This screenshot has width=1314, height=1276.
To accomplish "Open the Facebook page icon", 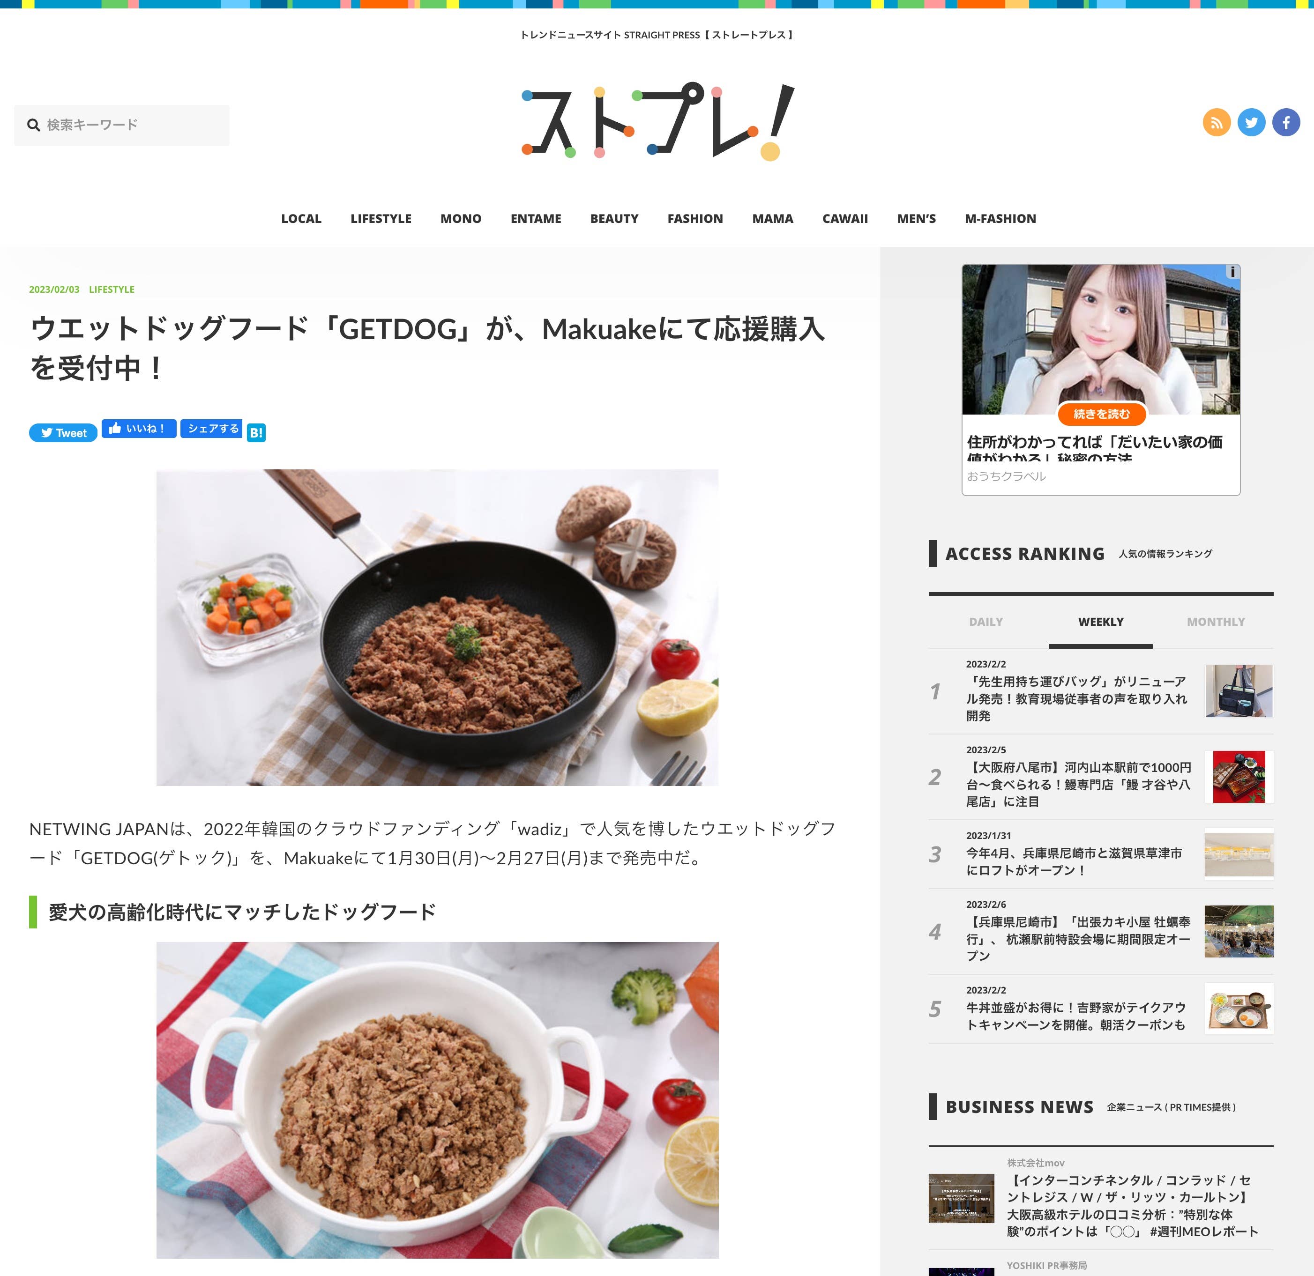I will (1286, 123).
